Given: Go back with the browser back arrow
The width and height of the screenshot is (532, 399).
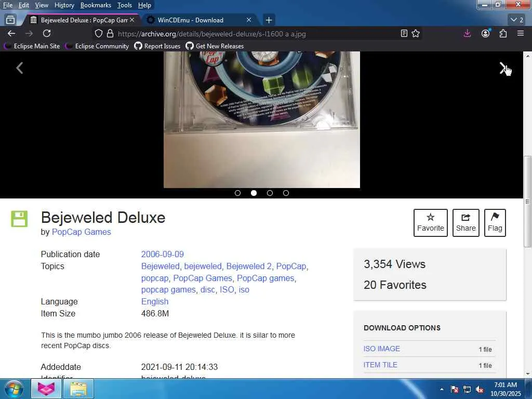Looking at the screenshot, I should (11, 33).
